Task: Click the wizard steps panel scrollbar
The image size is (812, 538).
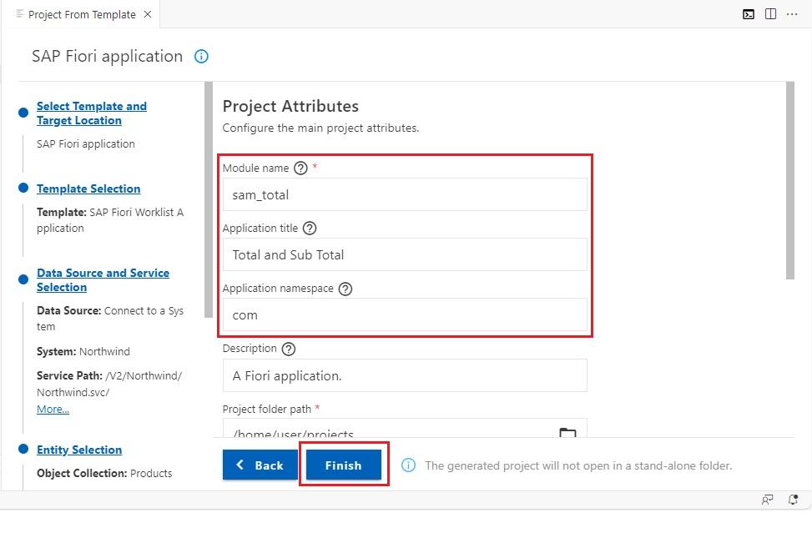Action: (x=209, y=199)
